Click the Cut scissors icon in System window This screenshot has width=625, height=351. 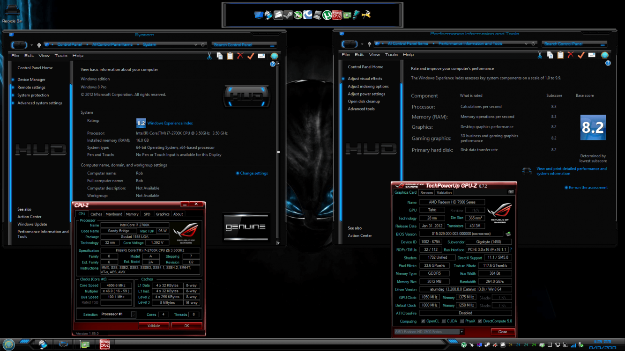coord(209,56)
